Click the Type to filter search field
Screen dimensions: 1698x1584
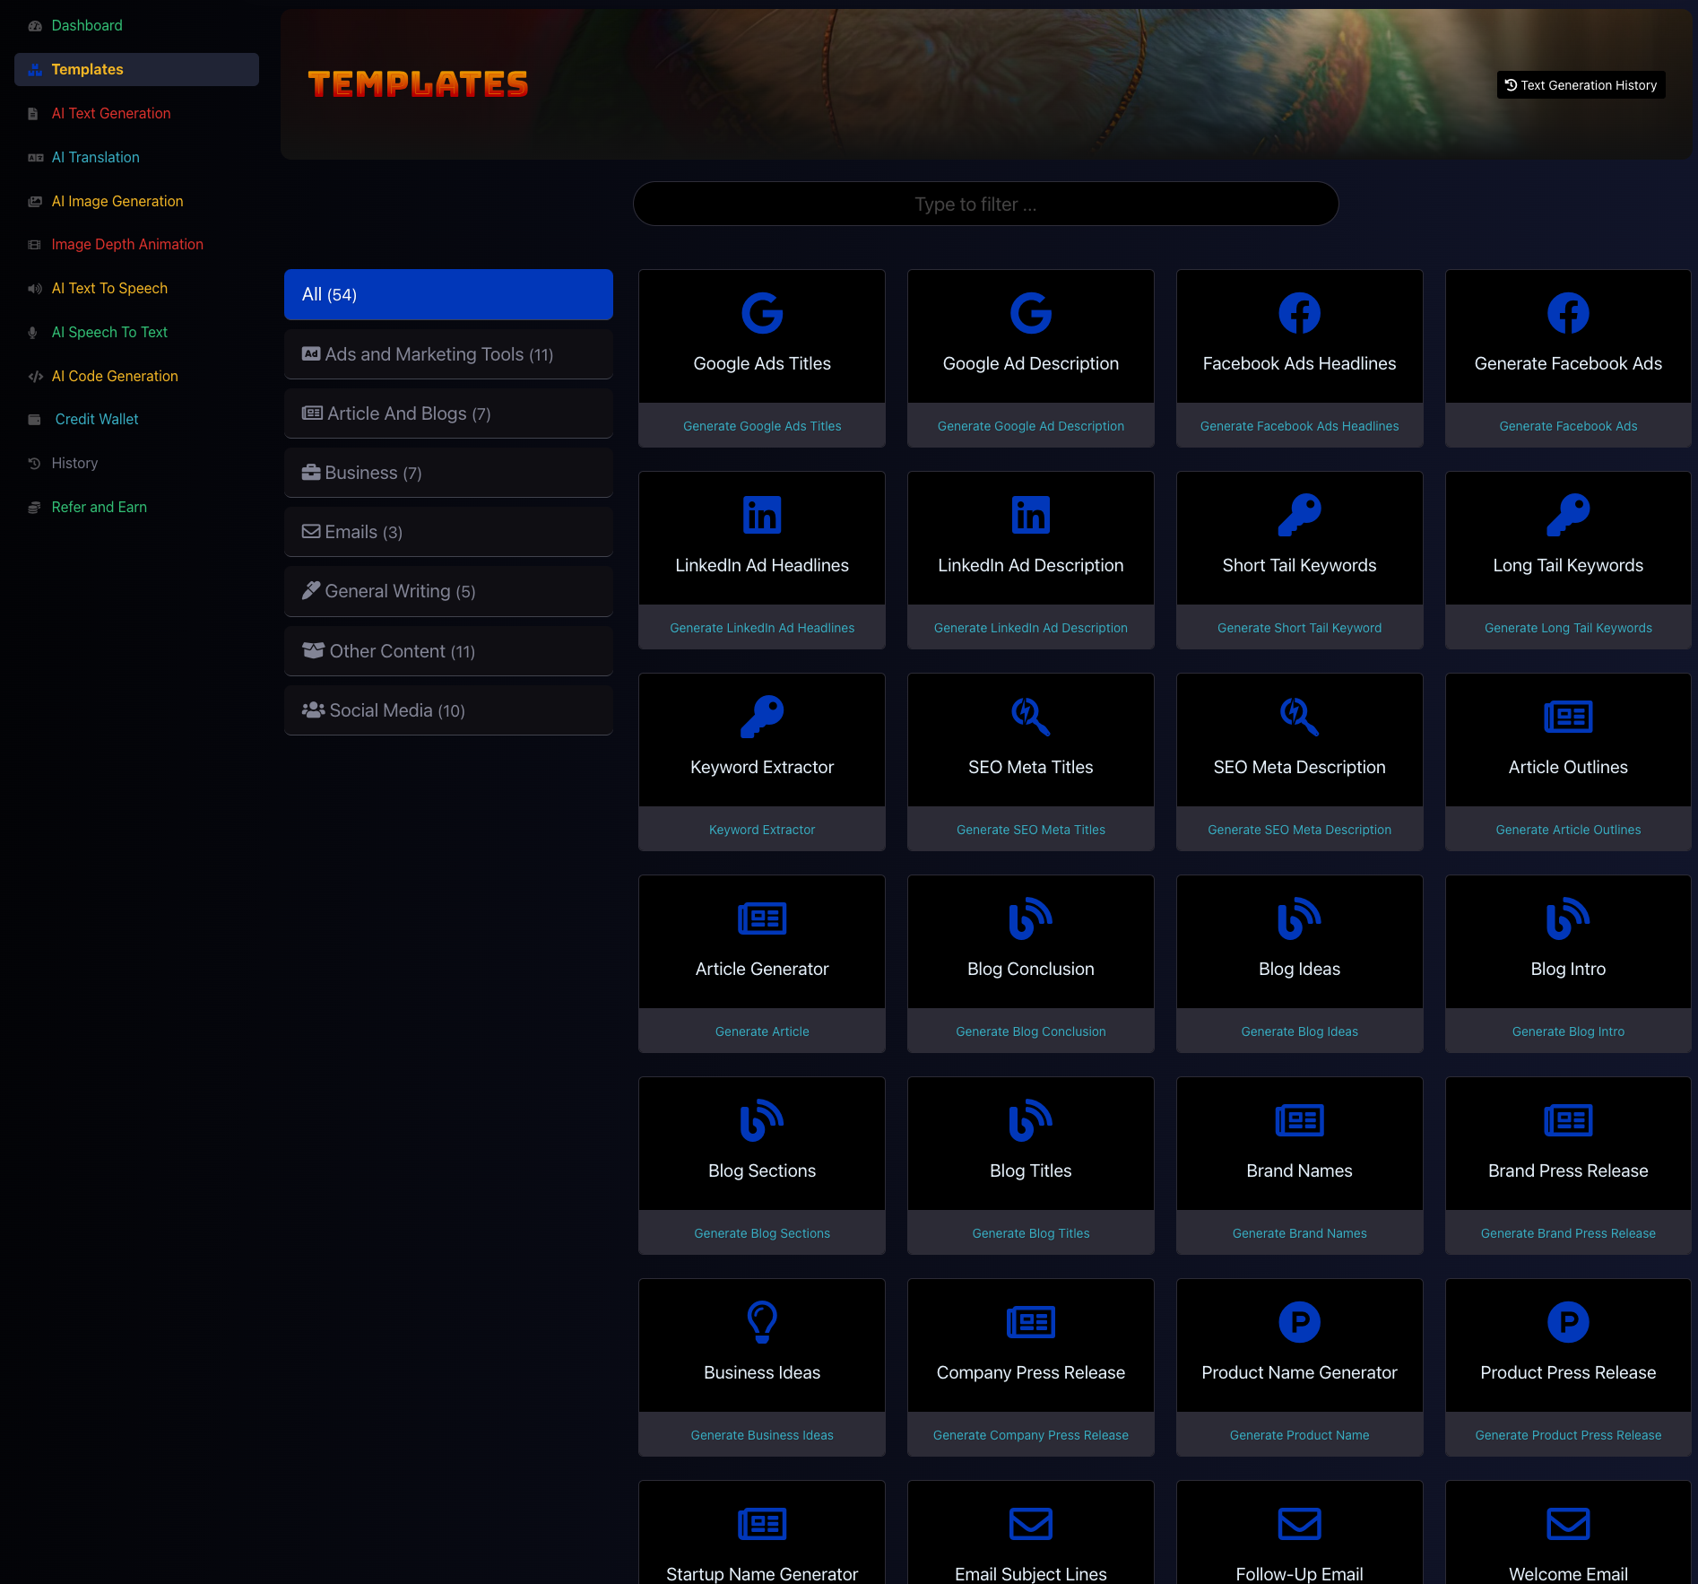point(985,205)
